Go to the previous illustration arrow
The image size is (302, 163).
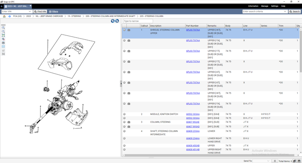pyautogui.click(x=113, y=21)
